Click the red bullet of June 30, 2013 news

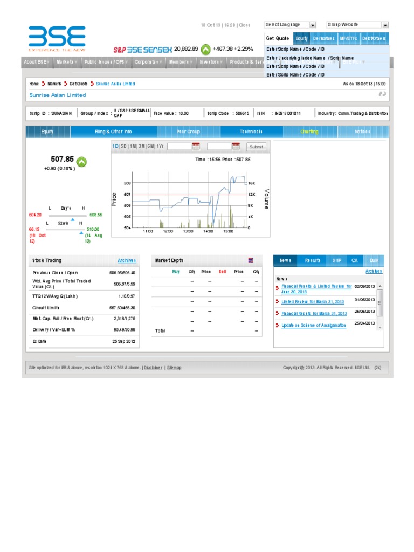(x=278, y=288)
